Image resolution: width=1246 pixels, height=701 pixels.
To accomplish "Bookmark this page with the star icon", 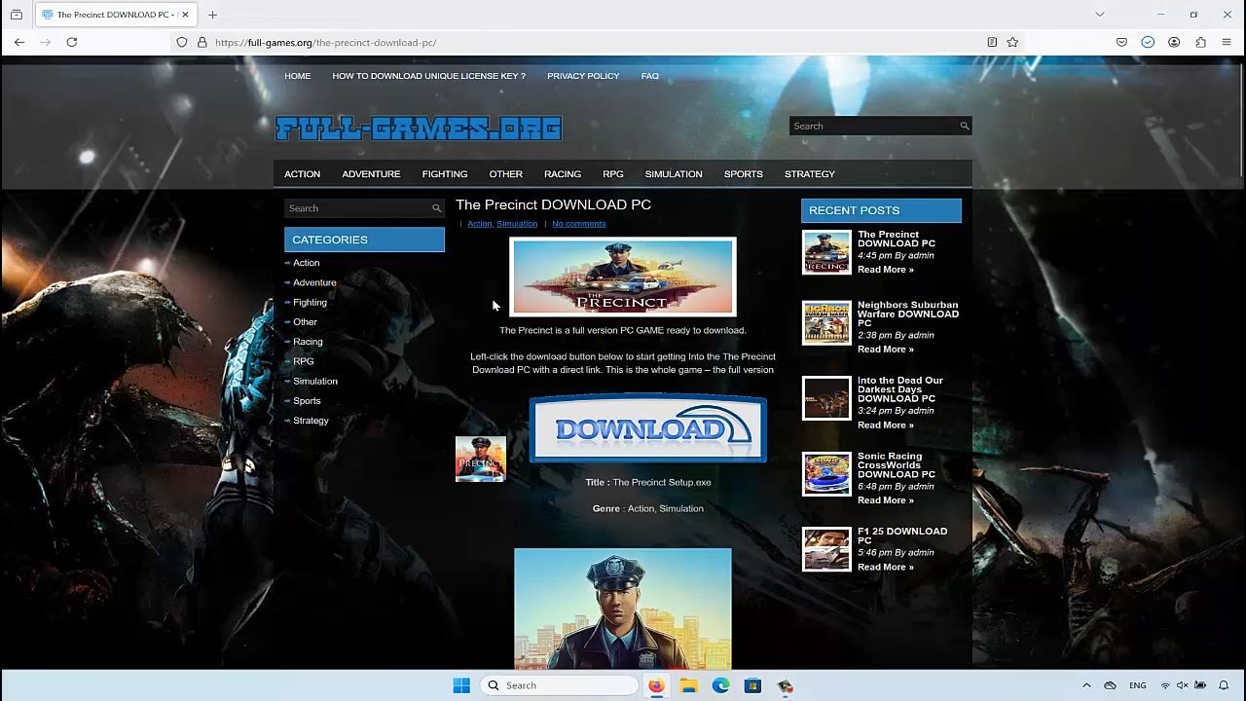I will 1012,42.
